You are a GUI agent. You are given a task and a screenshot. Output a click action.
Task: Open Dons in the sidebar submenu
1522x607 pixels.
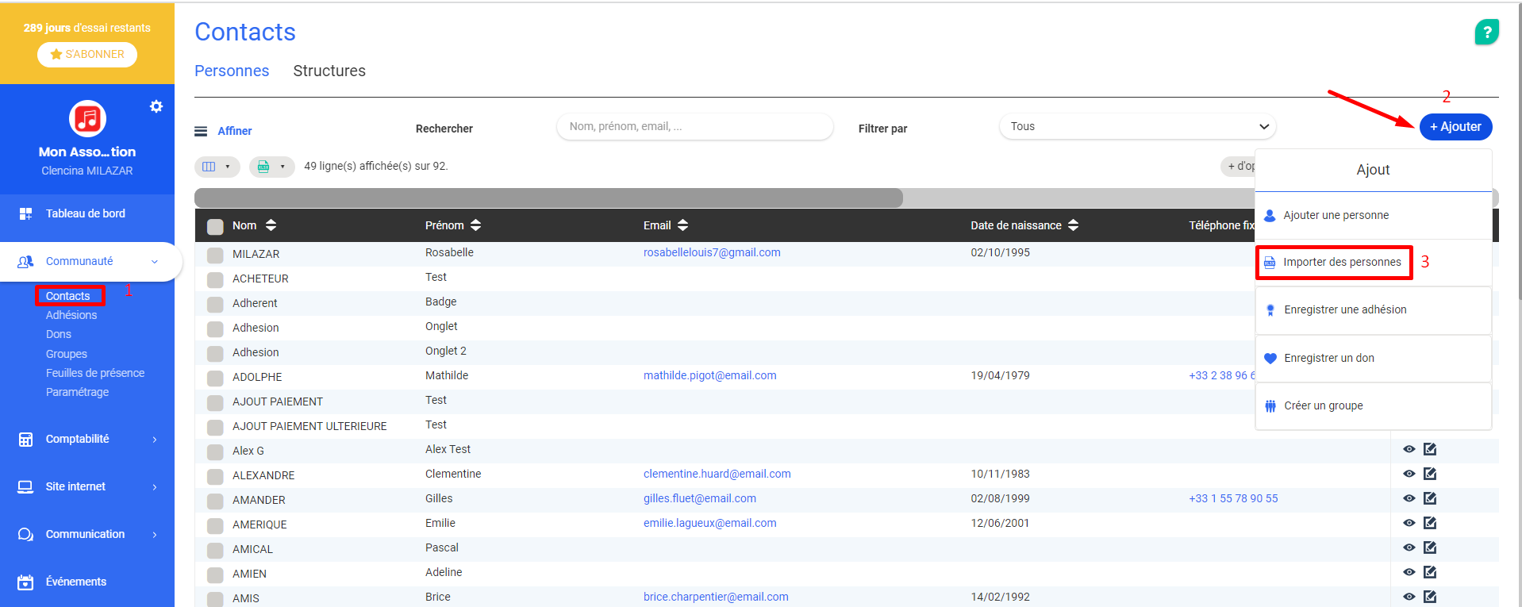pos(59,334)
